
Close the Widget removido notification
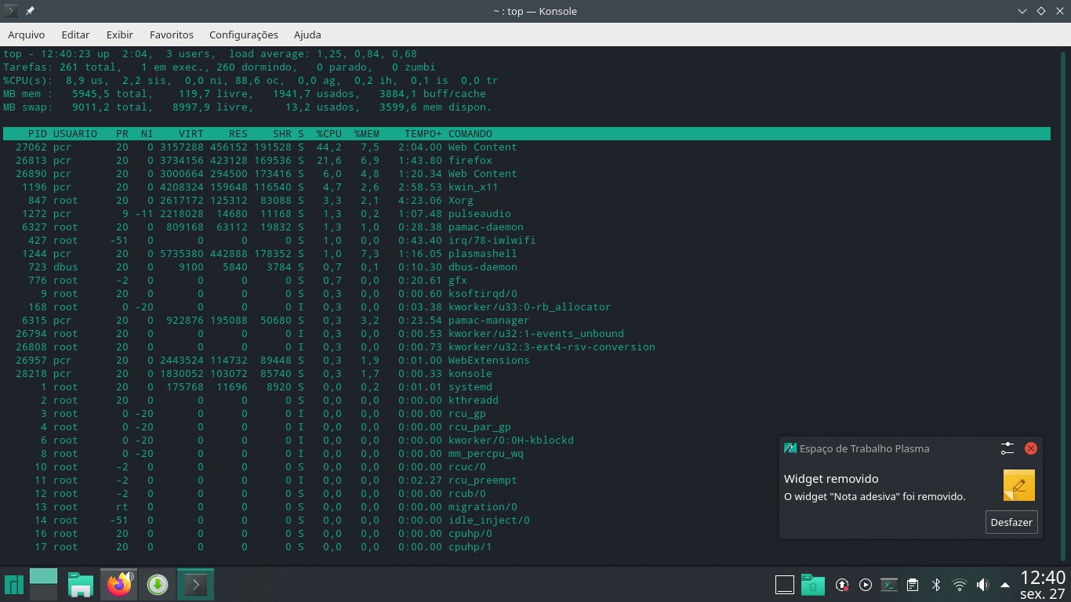click(x=1031, y=448)
